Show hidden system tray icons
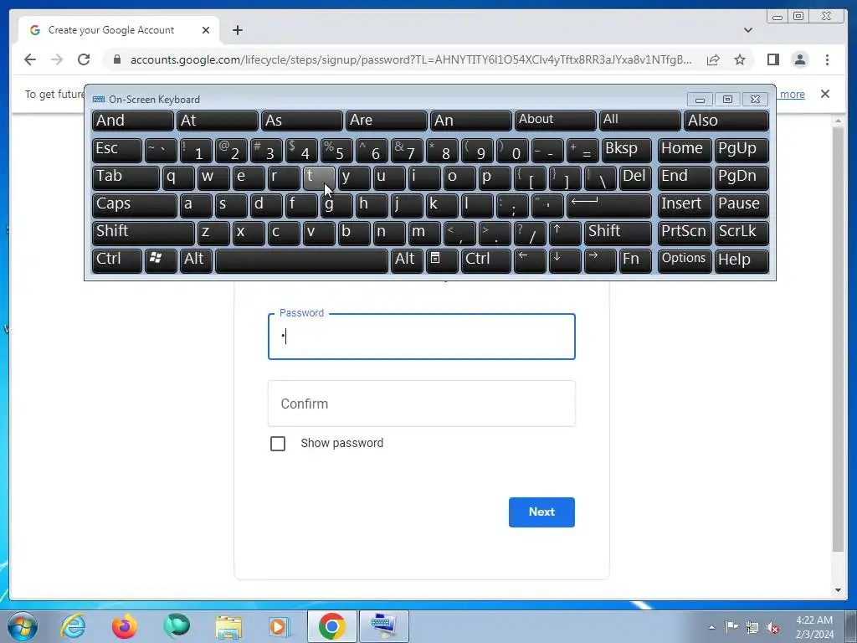Viewport: 857px width, 643px height. point(711,627)
